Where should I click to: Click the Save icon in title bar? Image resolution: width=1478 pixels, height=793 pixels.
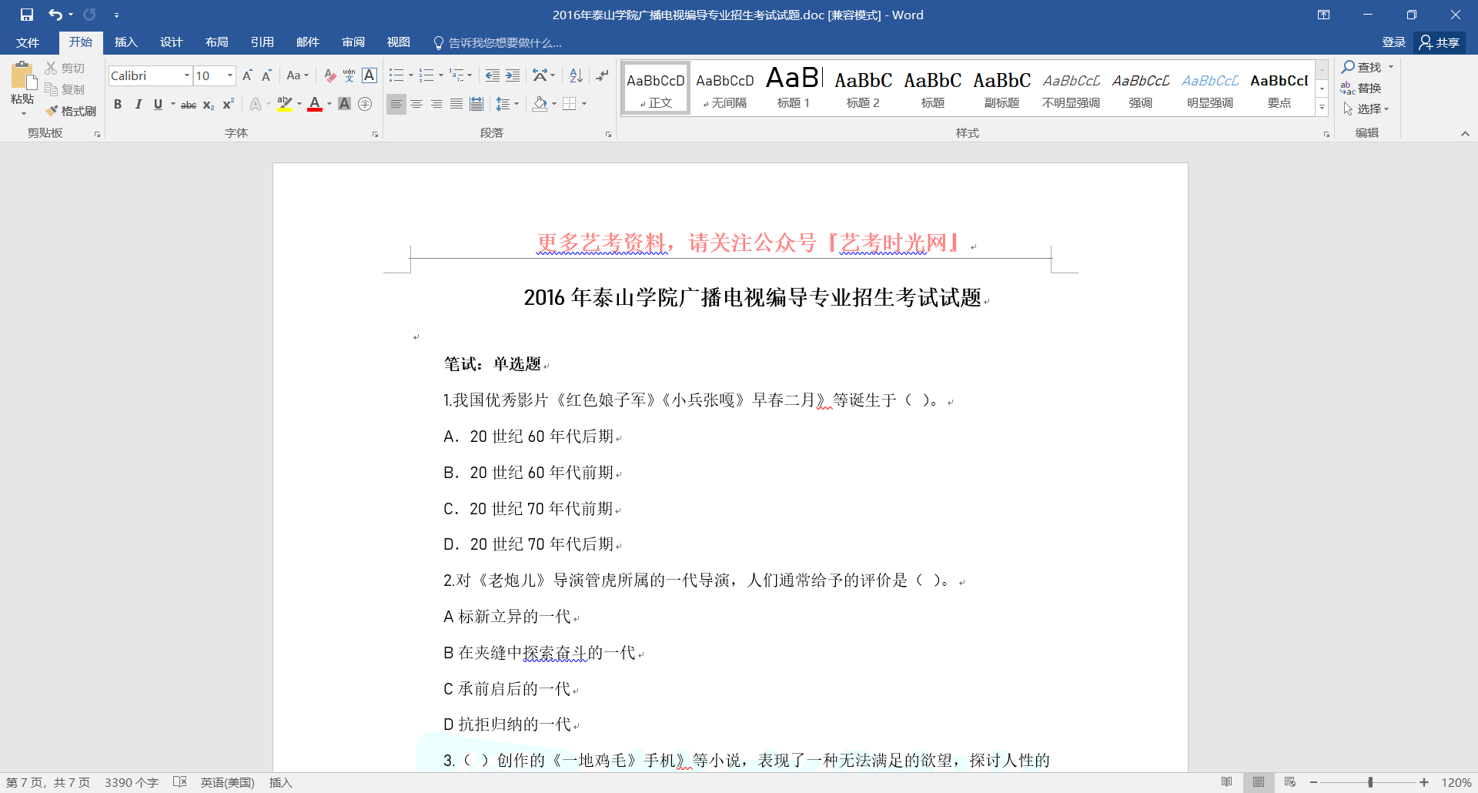(27, 15)
